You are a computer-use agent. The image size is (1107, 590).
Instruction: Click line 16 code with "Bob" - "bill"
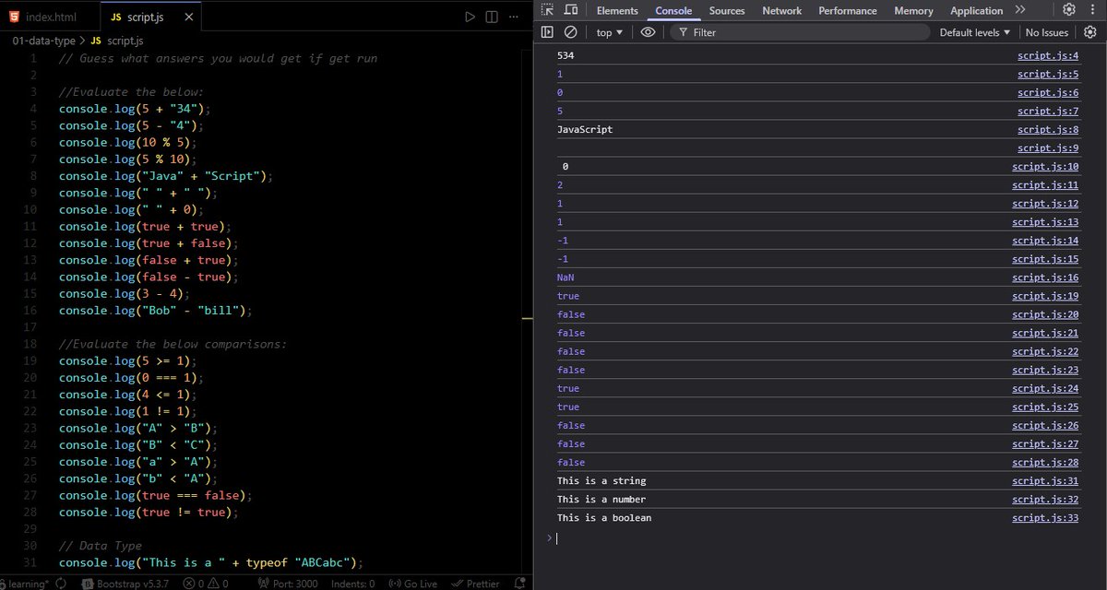155,311
